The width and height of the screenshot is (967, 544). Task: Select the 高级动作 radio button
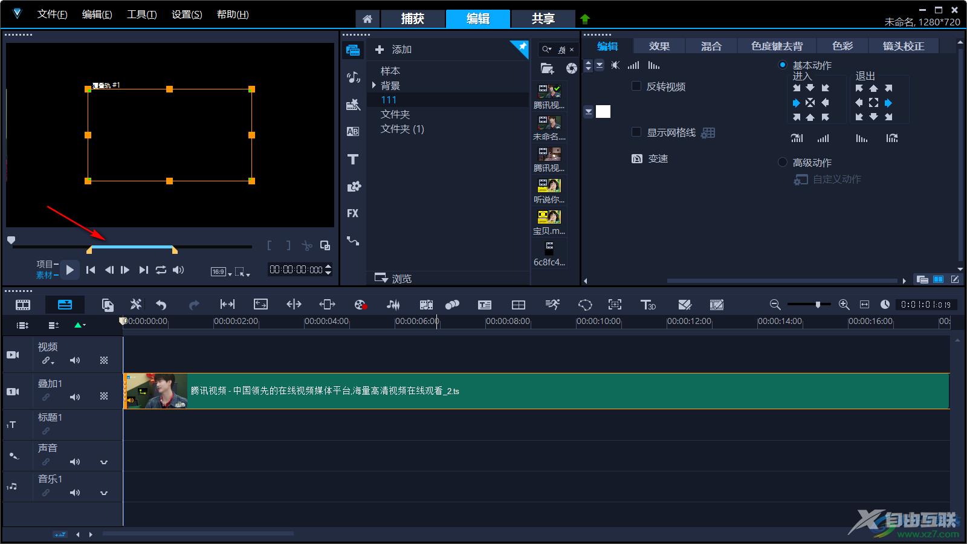point(783,162)
